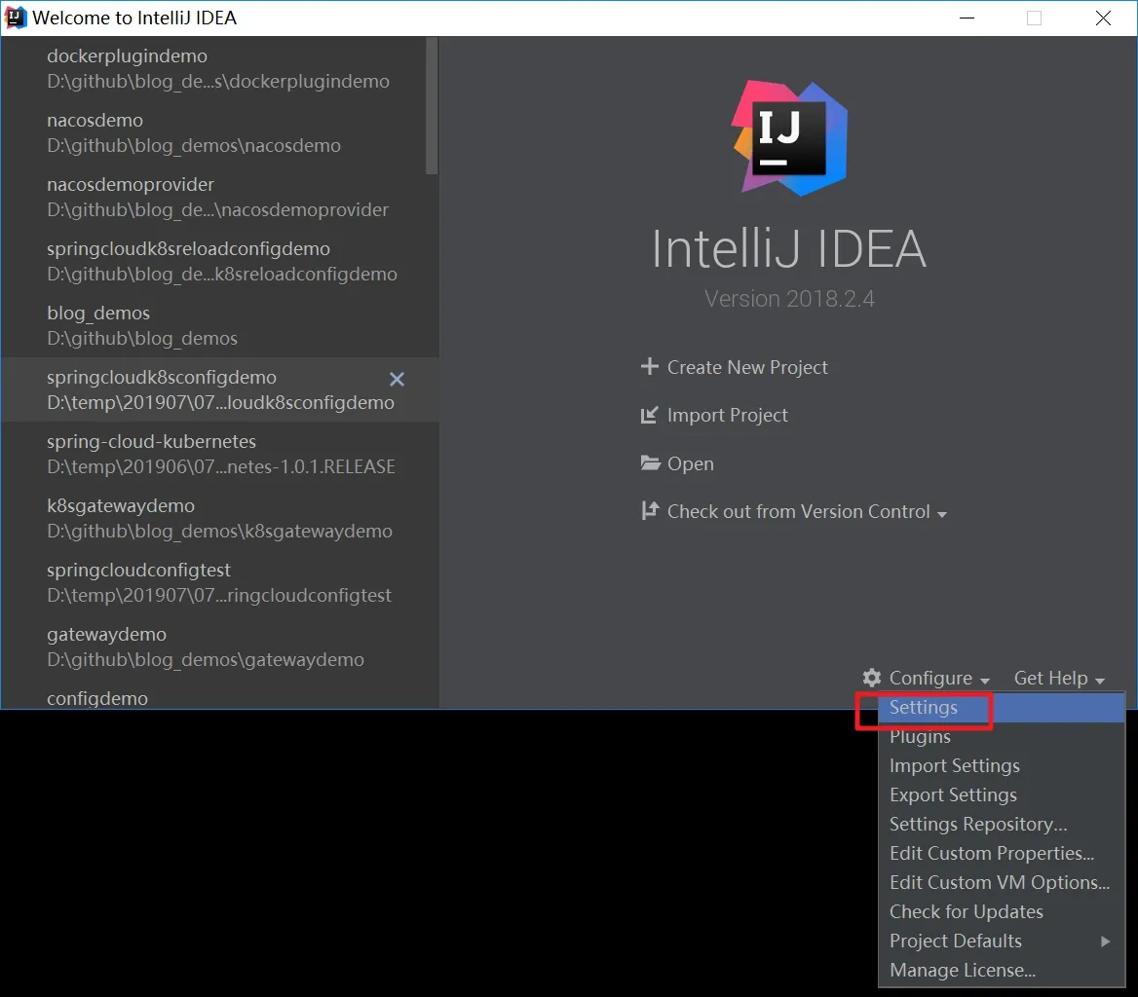Click the Open link
This screenshot has height=997, width=1138.
(690, 464)
